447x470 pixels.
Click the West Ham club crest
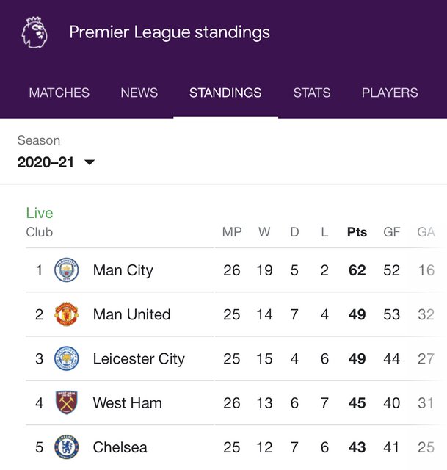[x=67, y=403]
